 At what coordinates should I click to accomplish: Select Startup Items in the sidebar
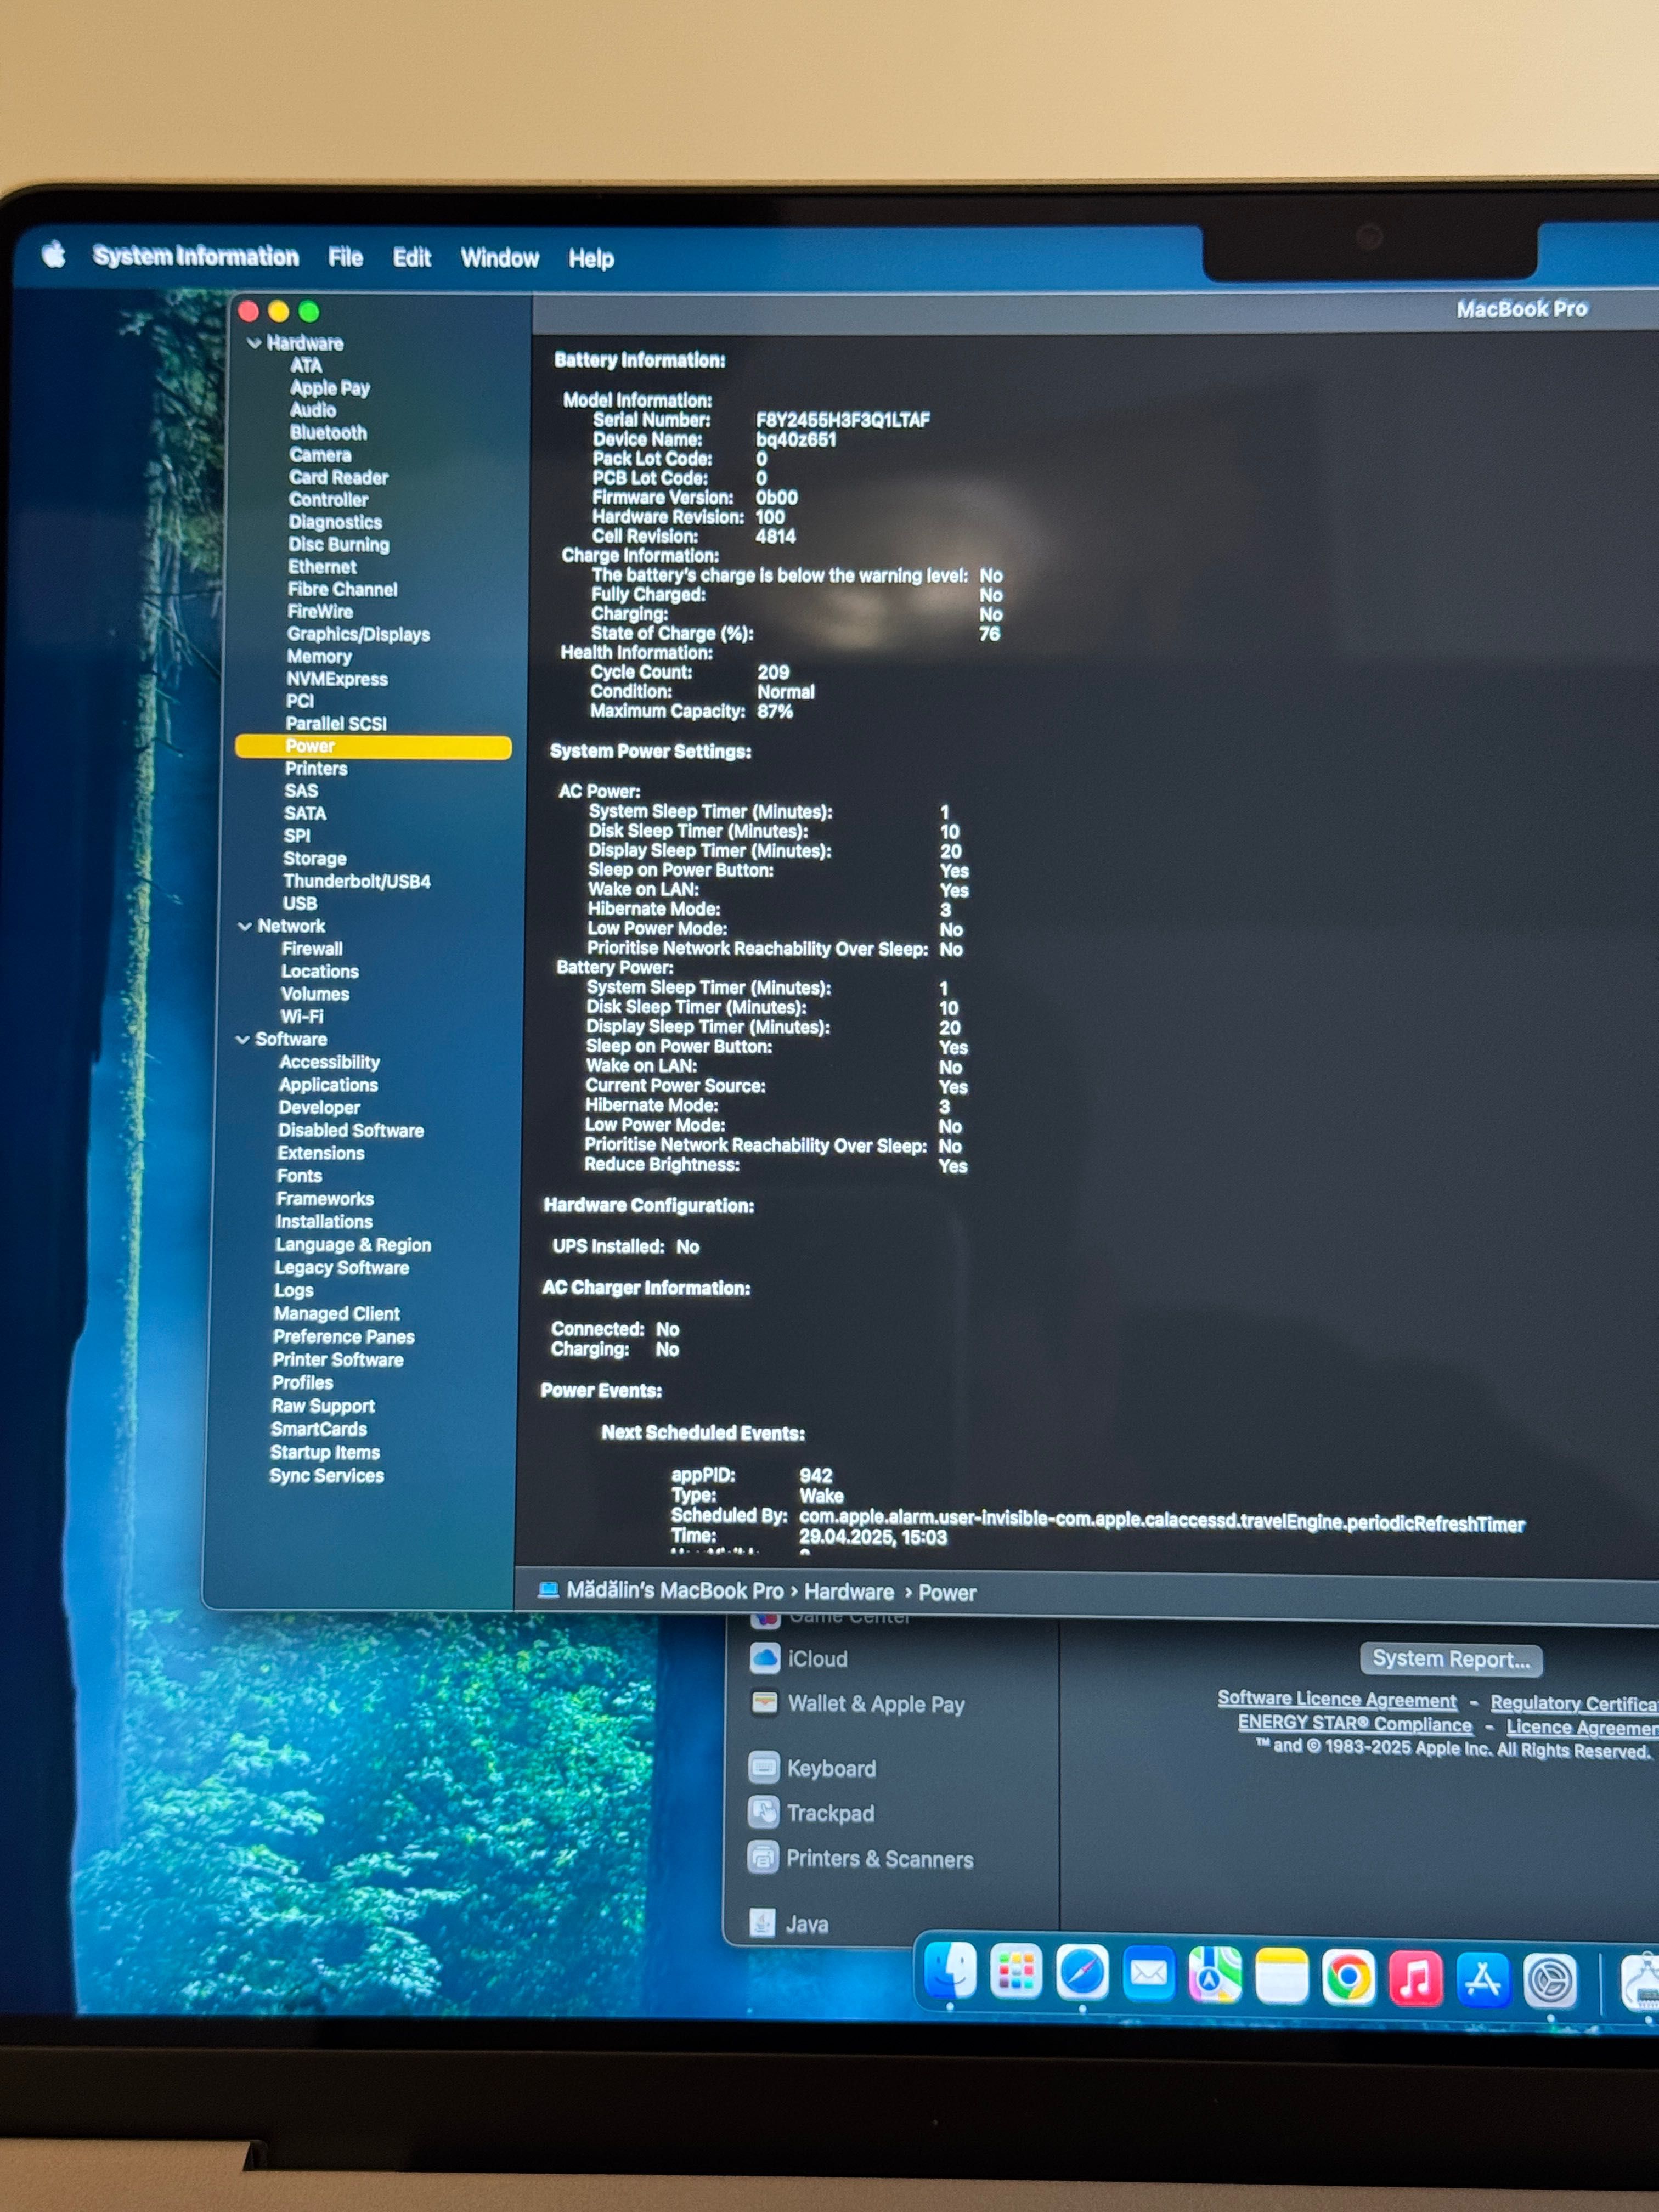[325, 1453]
